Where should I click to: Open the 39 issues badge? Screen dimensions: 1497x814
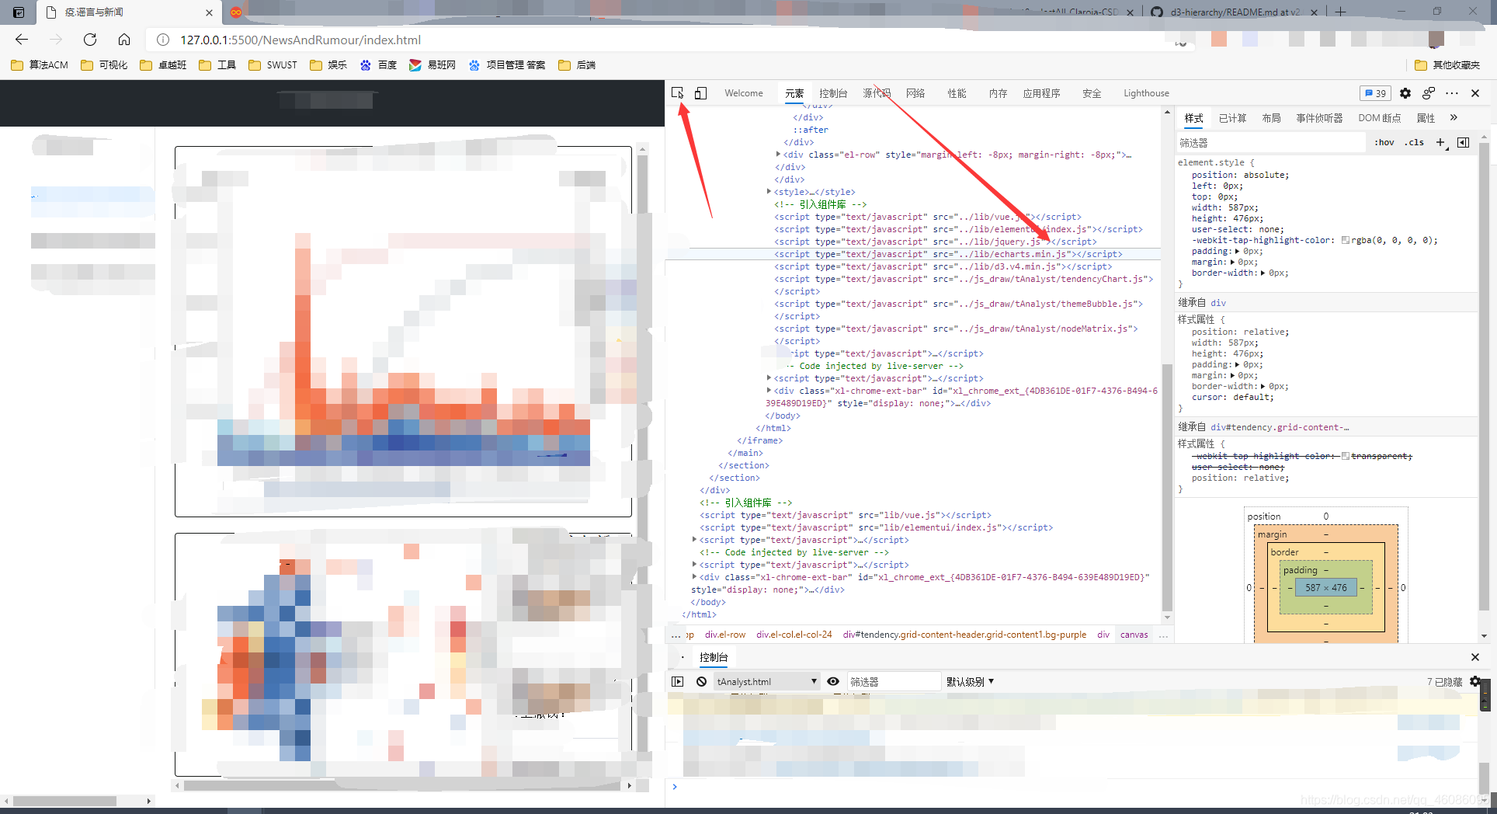1375,93
